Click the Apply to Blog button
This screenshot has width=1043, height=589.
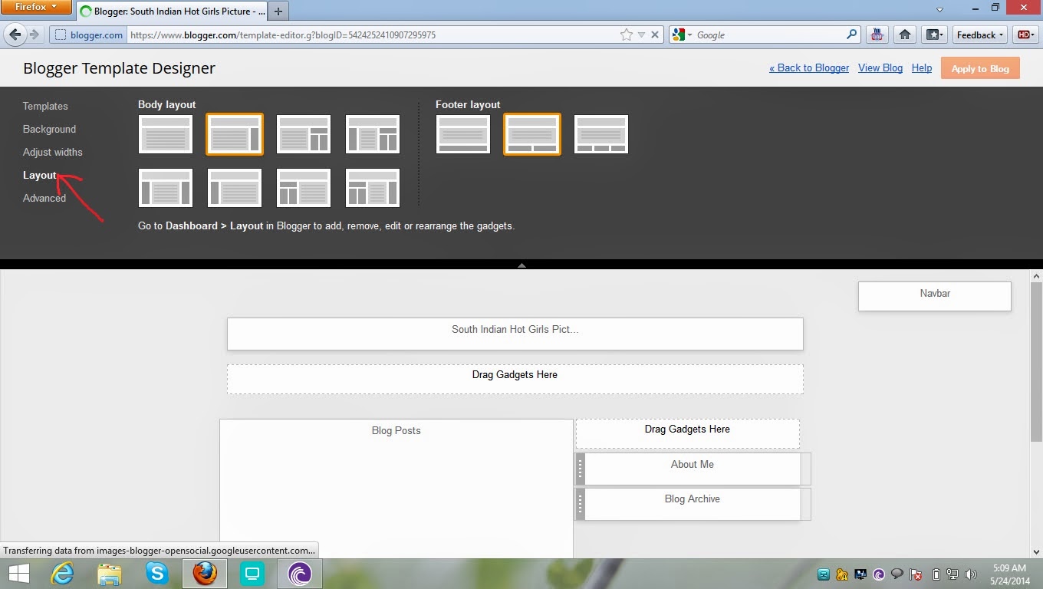980,68
